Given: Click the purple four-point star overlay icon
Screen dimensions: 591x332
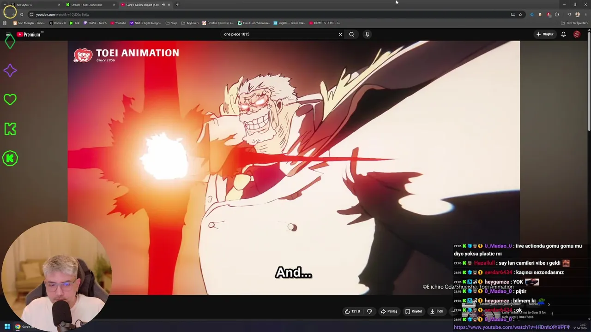Looking at the screenshot, I should point(10,71).
